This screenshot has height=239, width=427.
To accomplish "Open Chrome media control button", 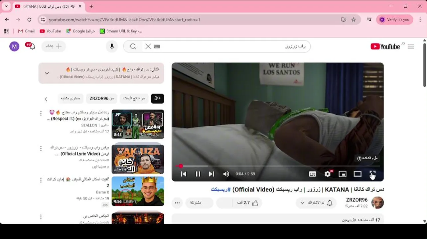I will tap(369, 20).
